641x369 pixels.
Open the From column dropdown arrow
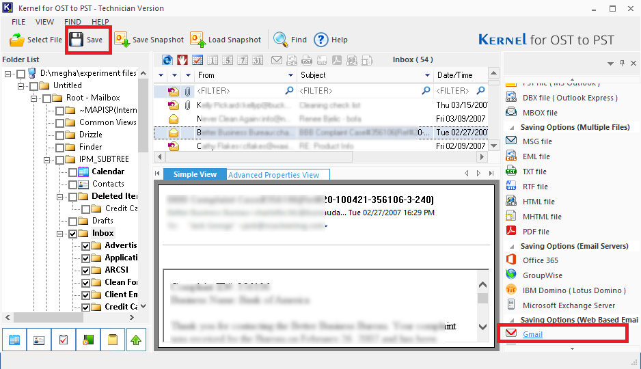point(290,75)
